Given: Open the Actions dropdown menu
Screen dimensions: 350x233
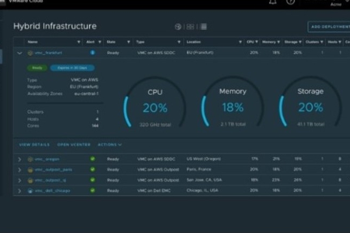Looking at the screenshot, I should [x=109, y=145].
